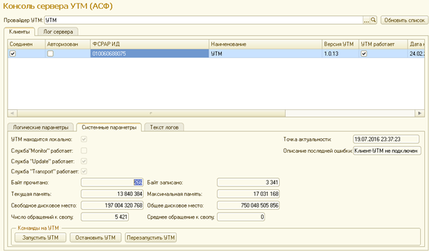Select the ФСРАР ИД cell 01060688075

pos(149,54)
